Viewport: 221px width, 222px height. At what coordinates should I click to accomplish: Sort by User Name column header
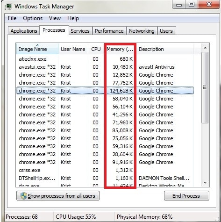coord(73,49)
